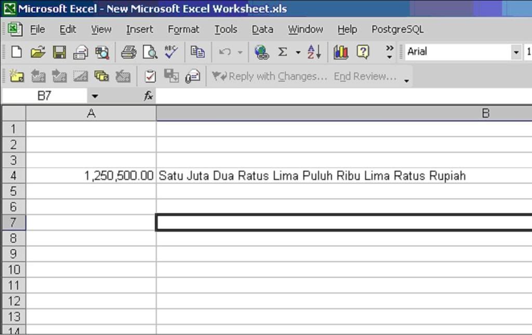The width and height of the screenshot is (532, 335).
Task: Open the Microsoft Excel Help question mark icon
Action: point(363,52)
